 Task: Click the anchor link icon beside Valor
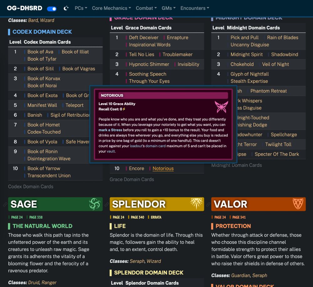(208, 204)
